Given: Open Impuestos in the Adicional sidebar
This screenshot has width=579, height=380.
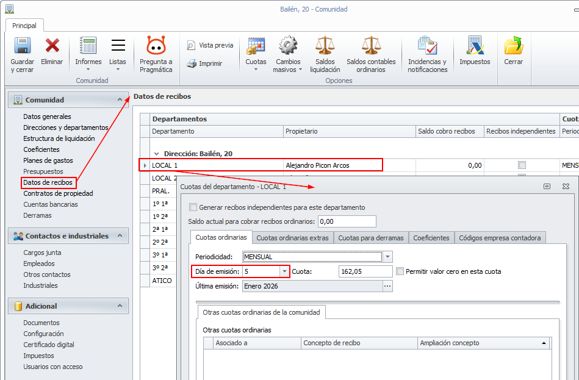Looking at the screenshot, I should [x=39, y=356].
